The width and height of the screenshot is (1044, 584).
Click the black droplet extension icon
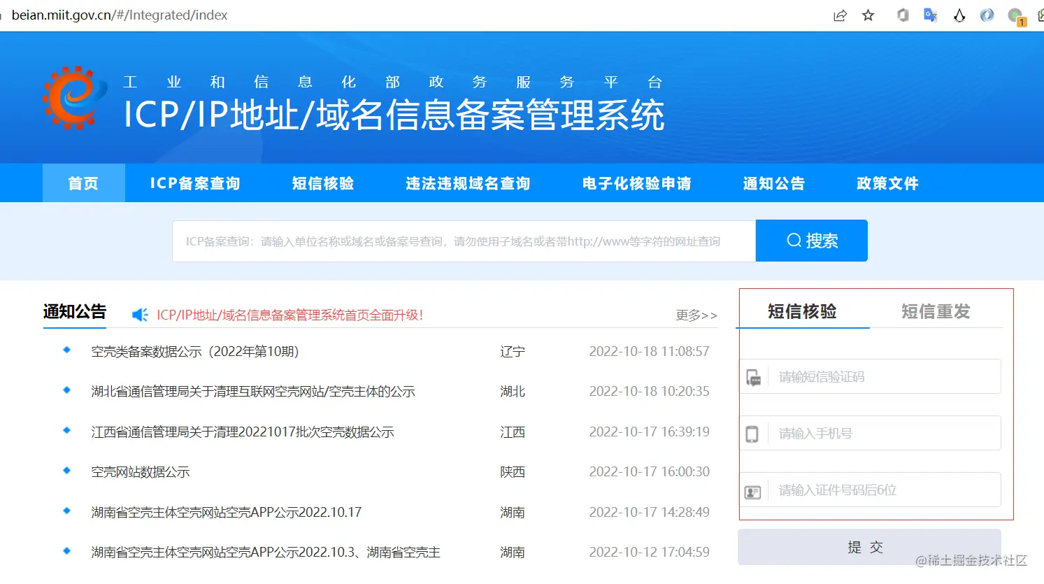[959, 15]
